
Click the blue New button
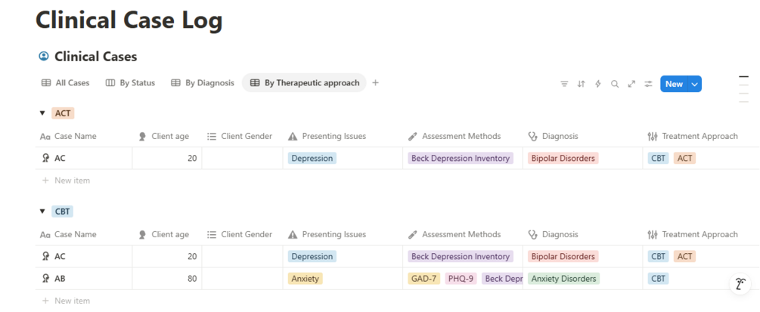[673, 84]
